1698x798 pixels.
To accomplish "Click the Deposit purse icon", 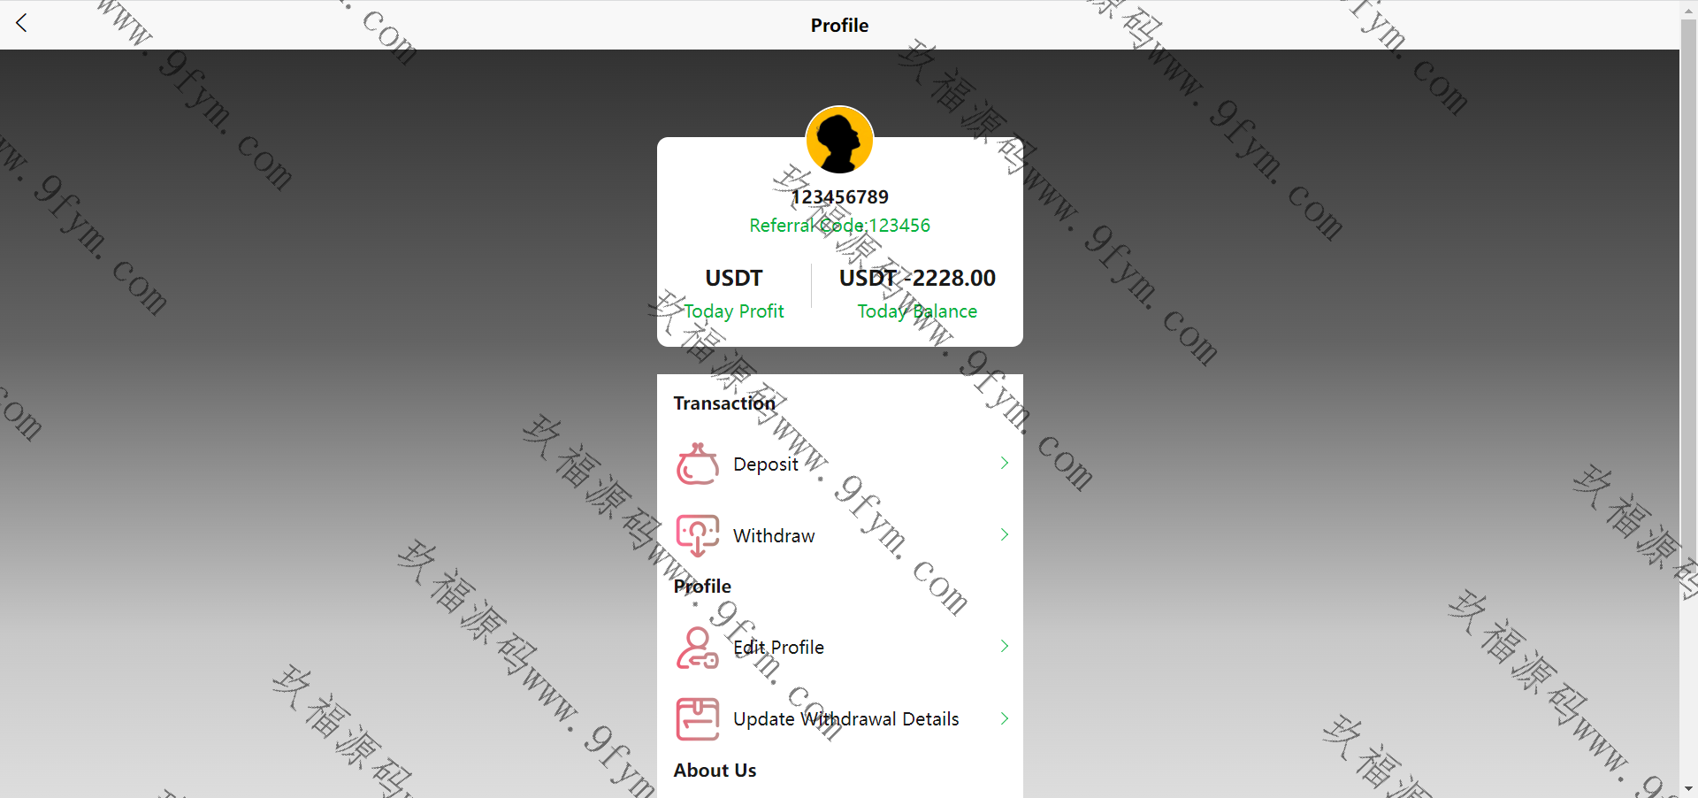I will (x=698, y=464).
